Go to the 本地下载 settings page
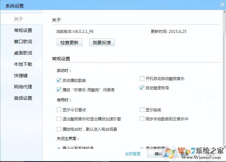 point(23,64)
